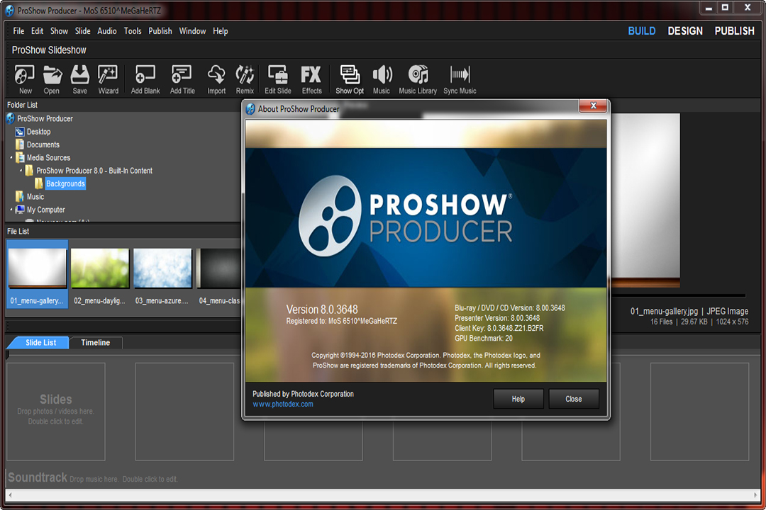Click the New show toolbar icon

point(24,79)
